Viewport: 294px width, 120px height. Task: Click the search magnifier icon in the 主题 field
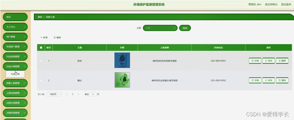pos(175,28)
